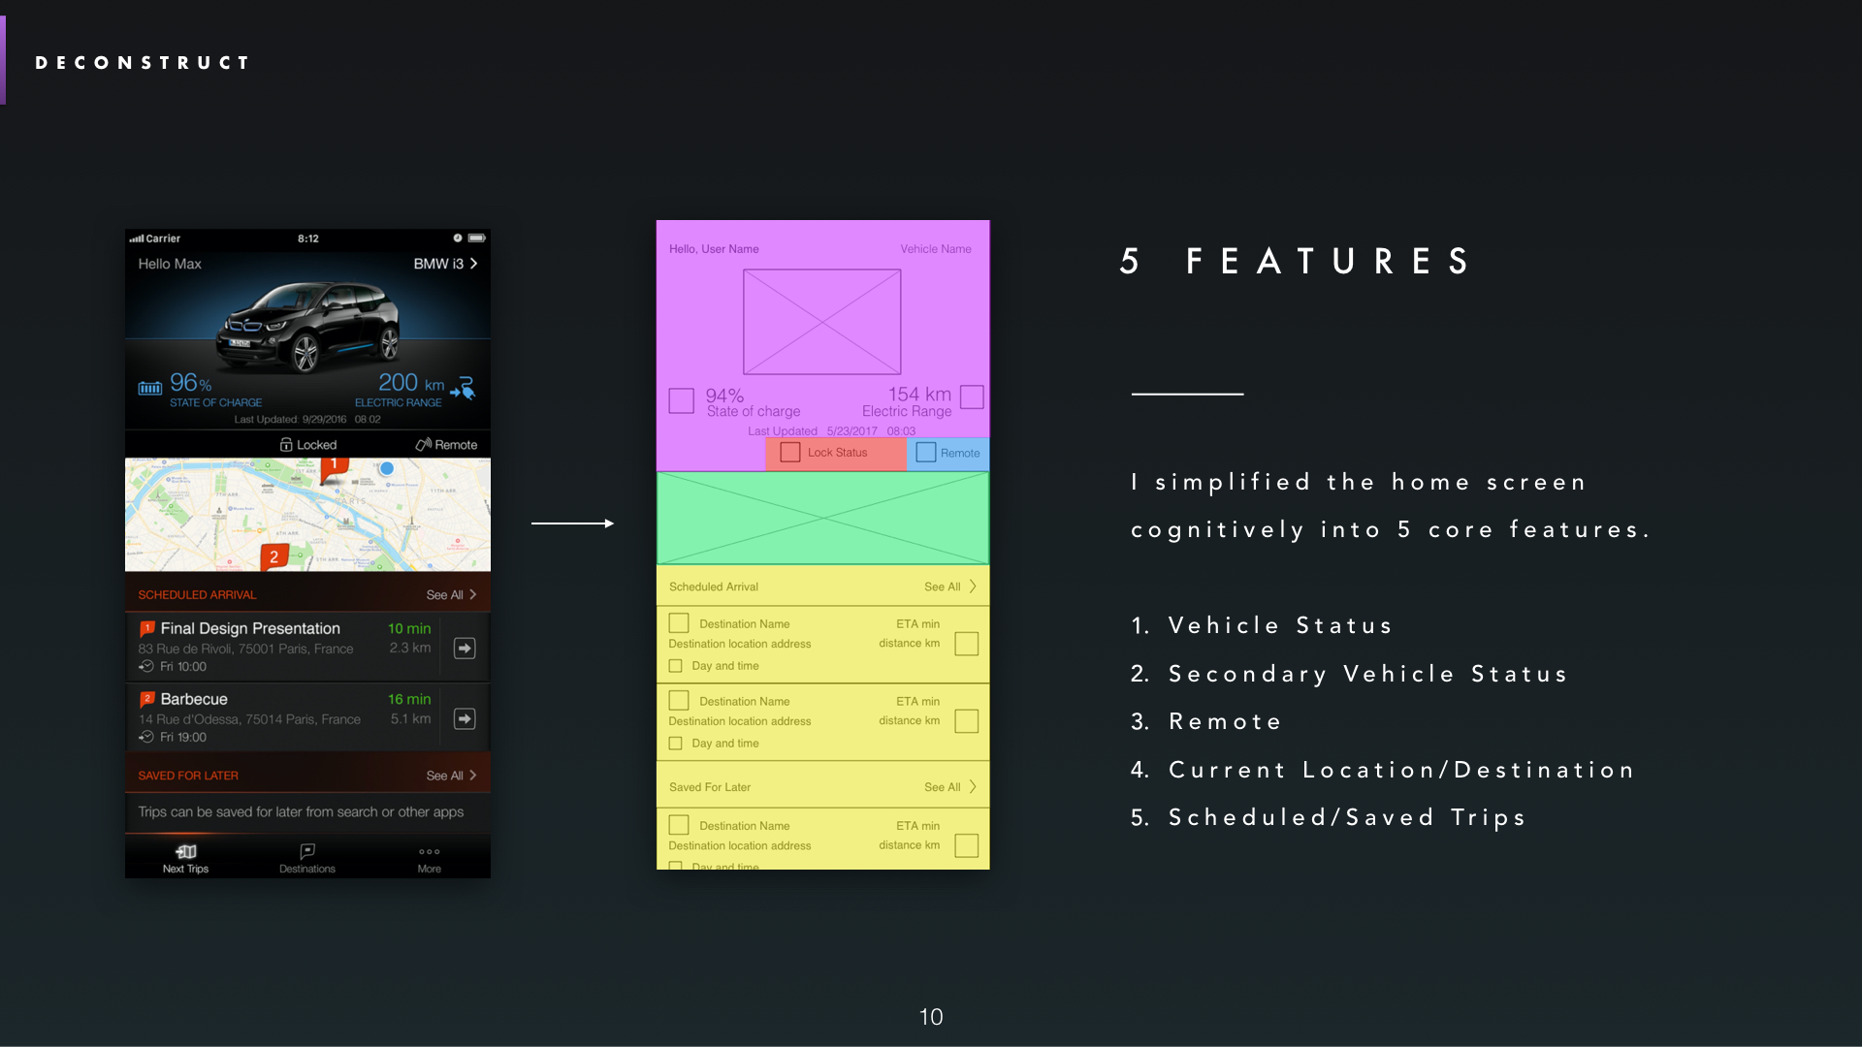Screen dimensions: 1862x1047
Task: Switch to the Destinations tab
Action: 307,858
